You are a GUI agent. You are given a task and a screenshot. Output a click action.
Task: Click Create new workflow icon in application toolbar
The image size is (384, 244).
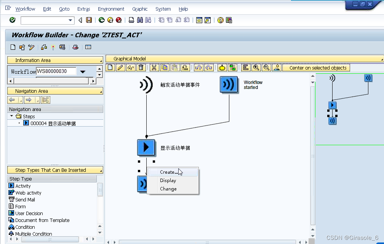click(13, 47)
